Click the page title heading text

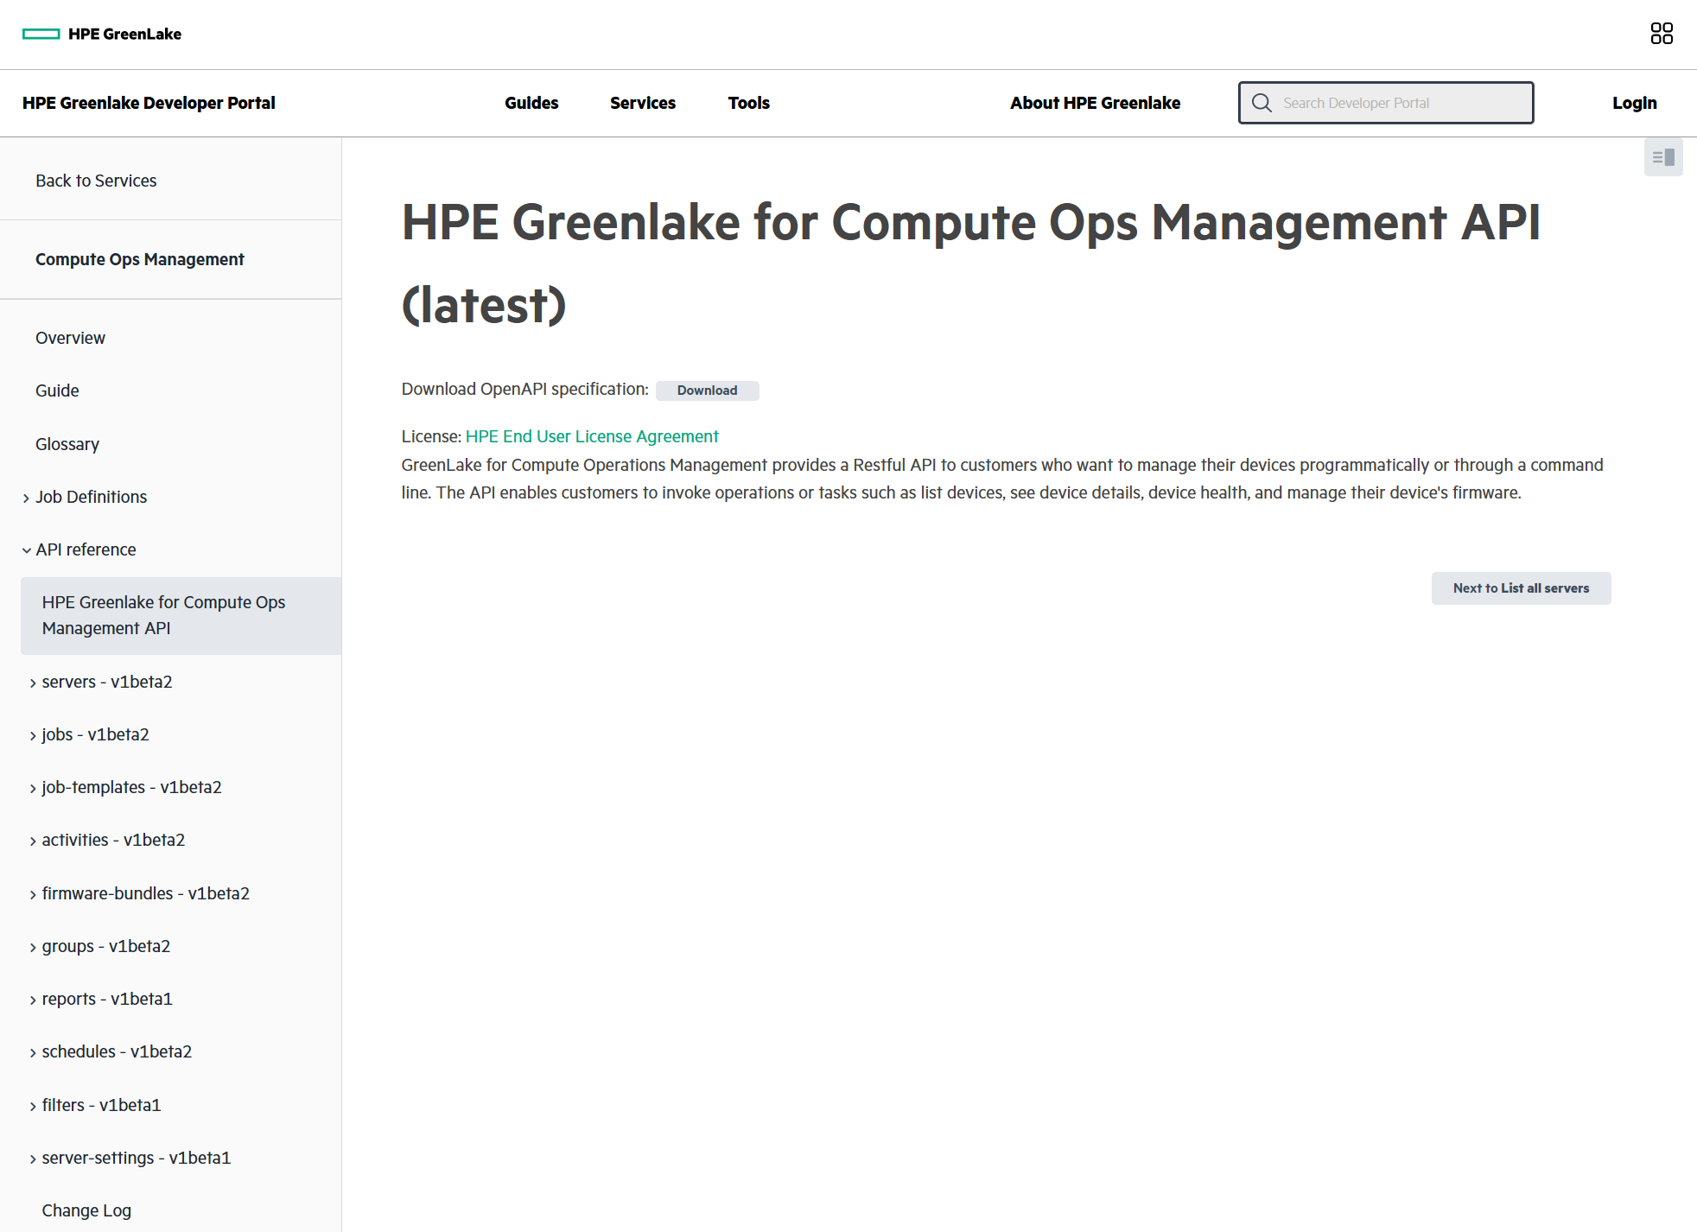click(x=970, y=264)
